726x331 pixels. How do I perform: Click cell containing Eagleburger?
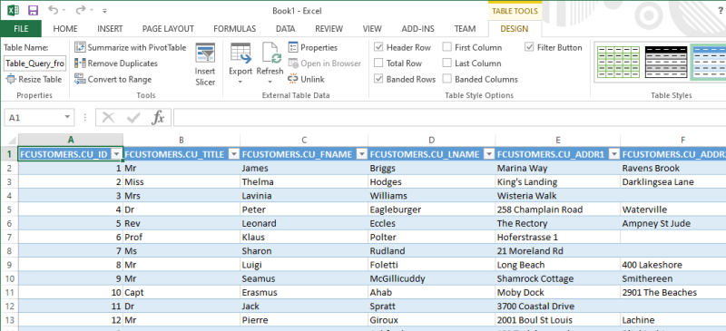pos(432,209)
